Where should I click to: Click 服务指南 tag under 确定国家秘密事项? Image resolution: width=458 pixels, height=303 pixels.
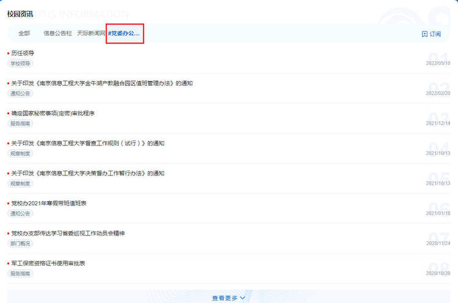click(x=20, y=123)
